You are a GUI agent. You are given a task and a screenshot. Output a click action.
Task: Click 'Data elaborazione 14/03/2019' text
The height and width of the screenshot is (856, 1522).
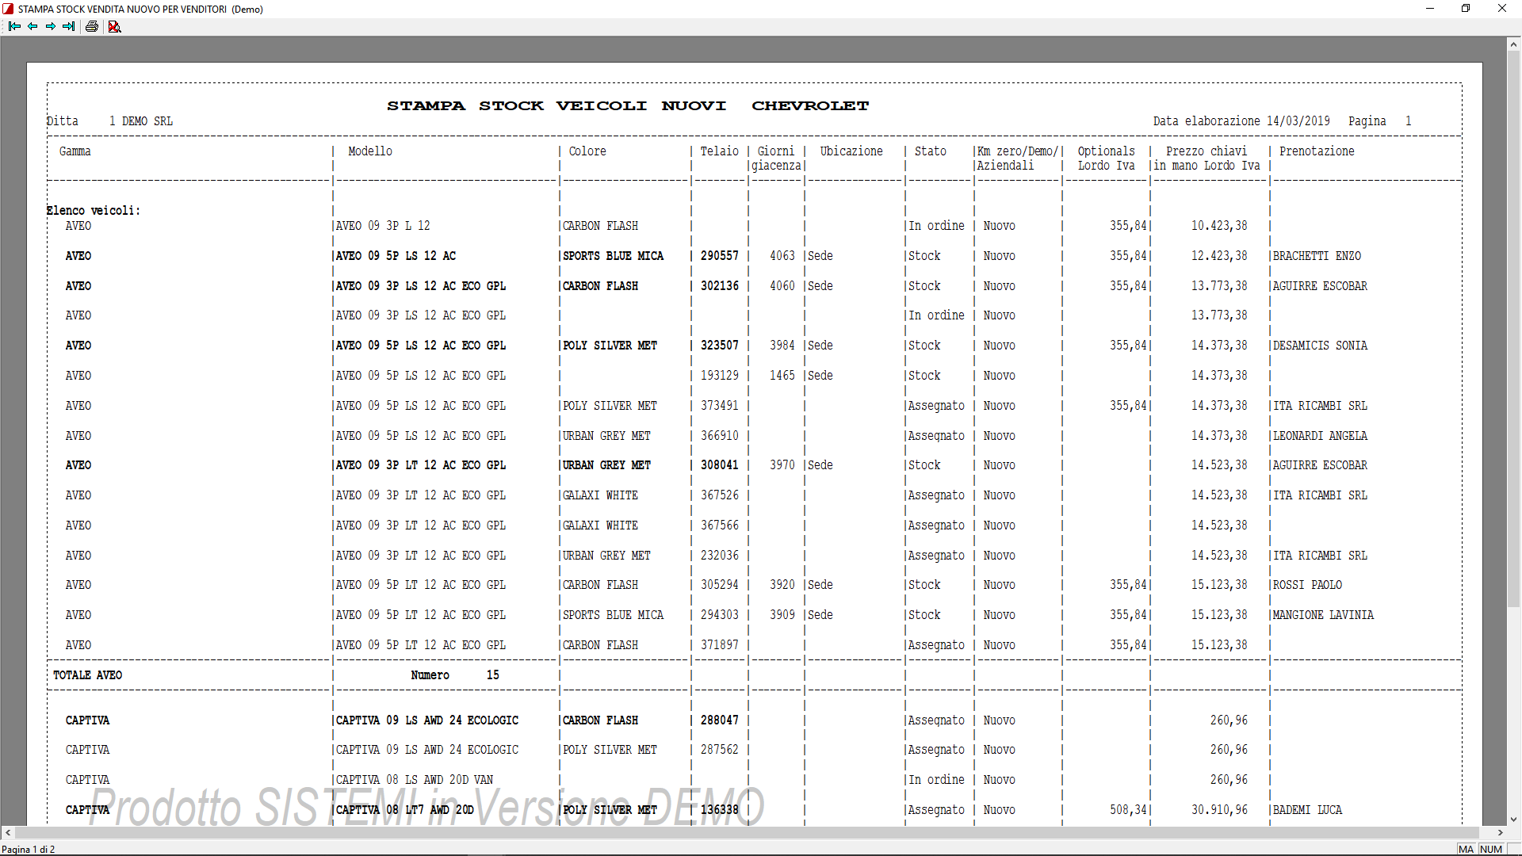[1241, 121]
